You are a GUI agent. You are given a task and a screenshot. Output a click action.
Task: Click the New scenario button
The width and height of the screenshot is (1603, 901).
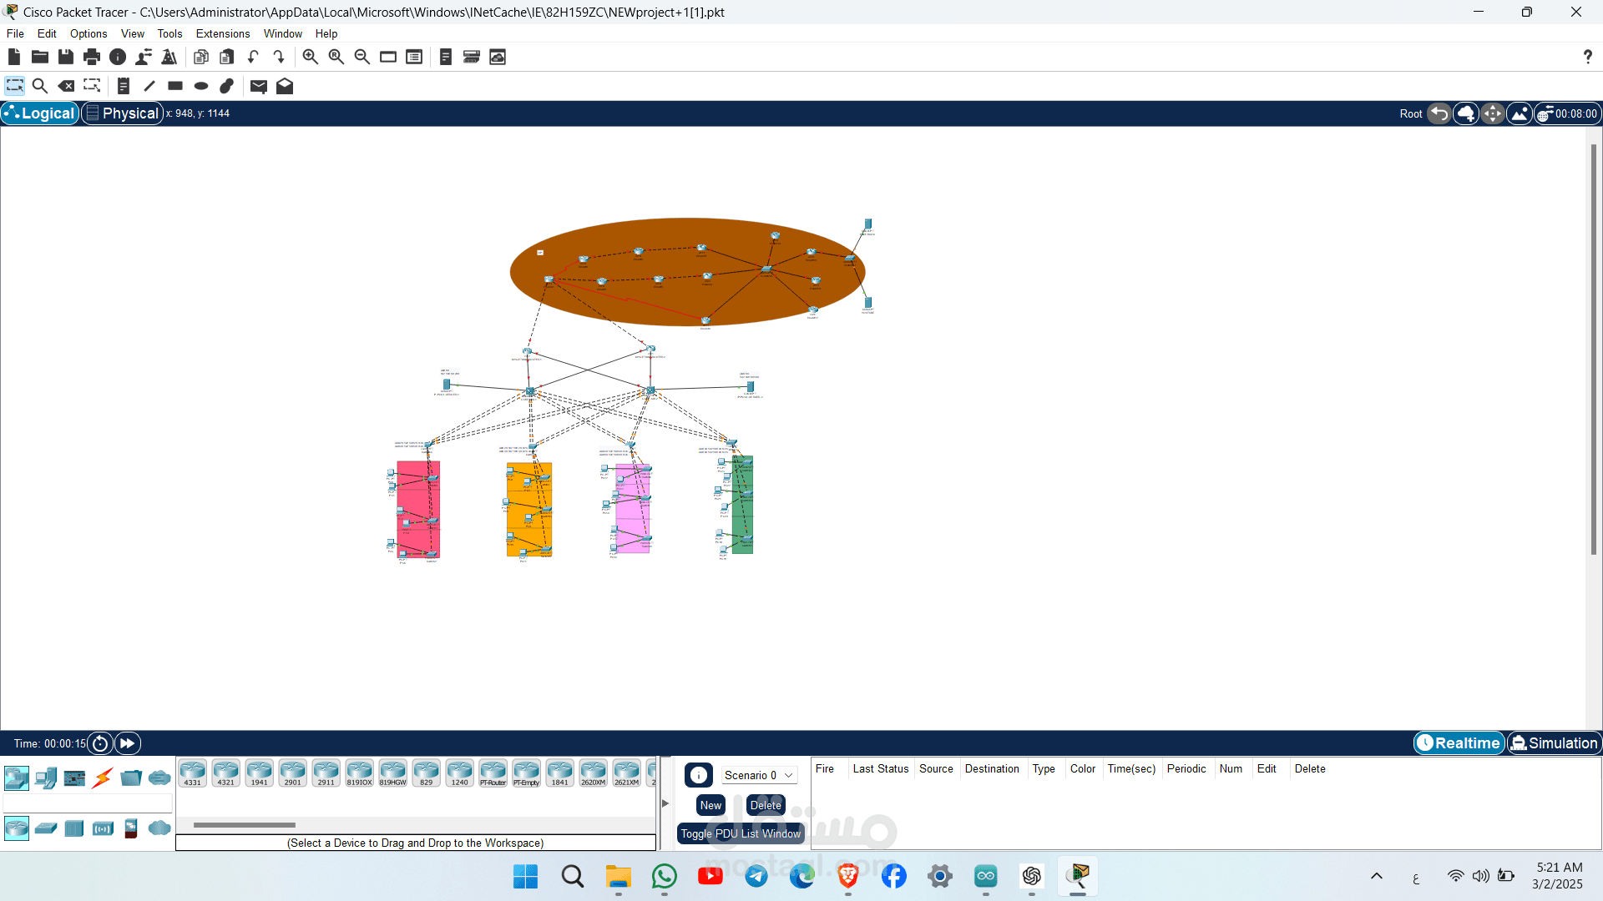pos(710,805)
